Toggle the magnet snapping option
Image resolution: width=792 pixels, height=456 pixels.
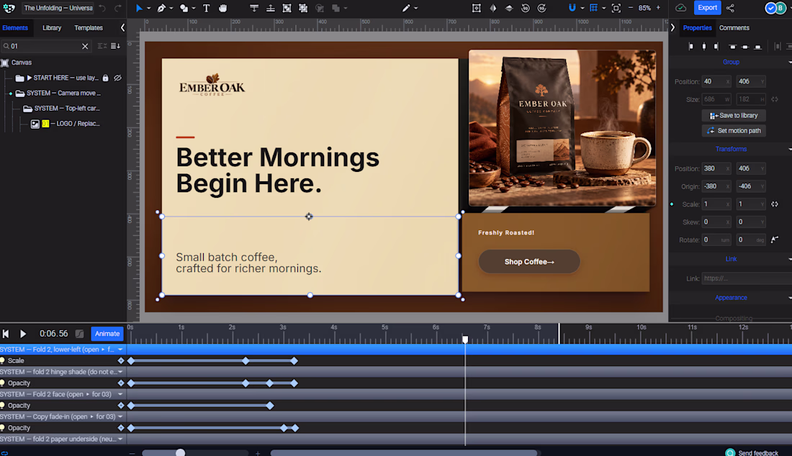(572, 8)
